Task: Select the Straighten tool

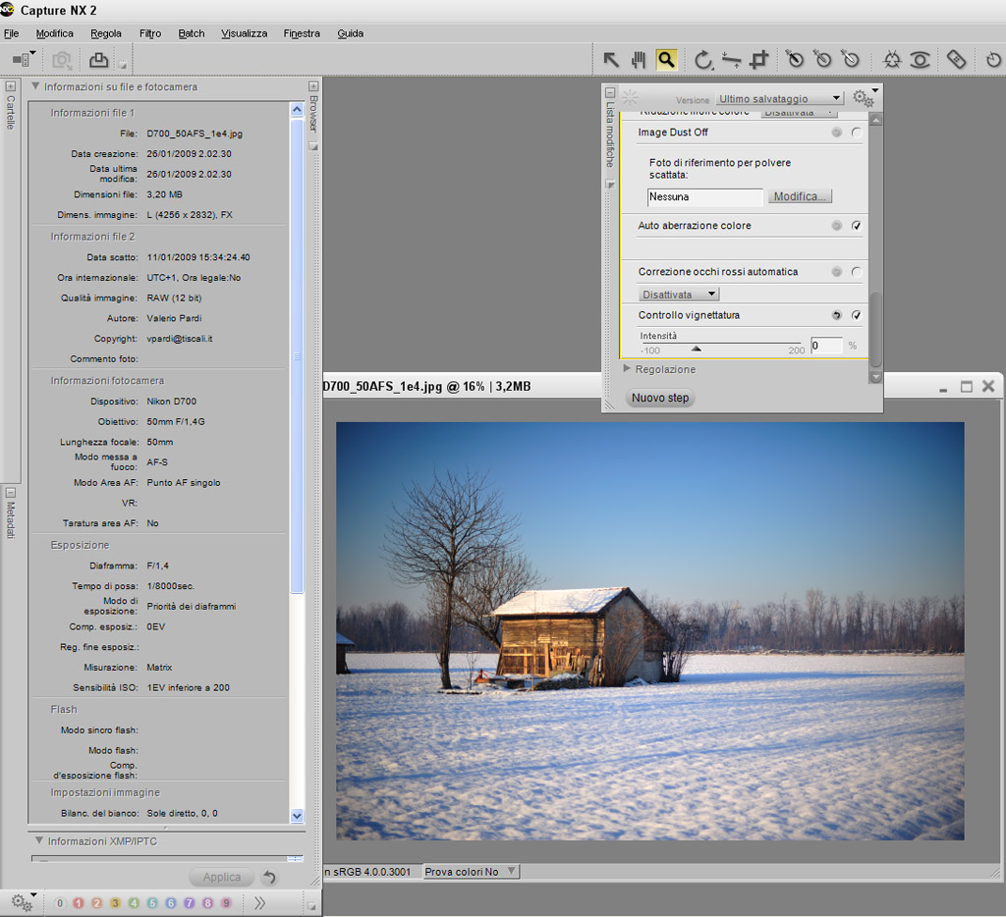Action: [731, 60]
